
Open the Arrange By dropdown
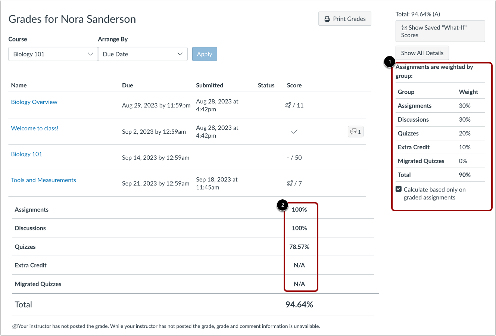143,54
